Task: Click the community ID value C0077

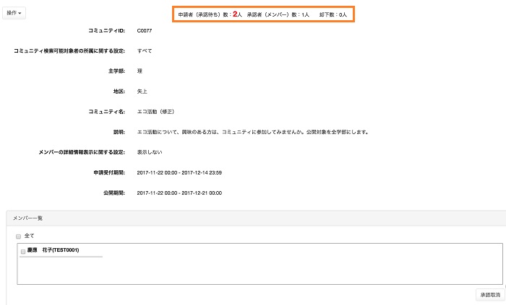Action: (x=145, y=30)
